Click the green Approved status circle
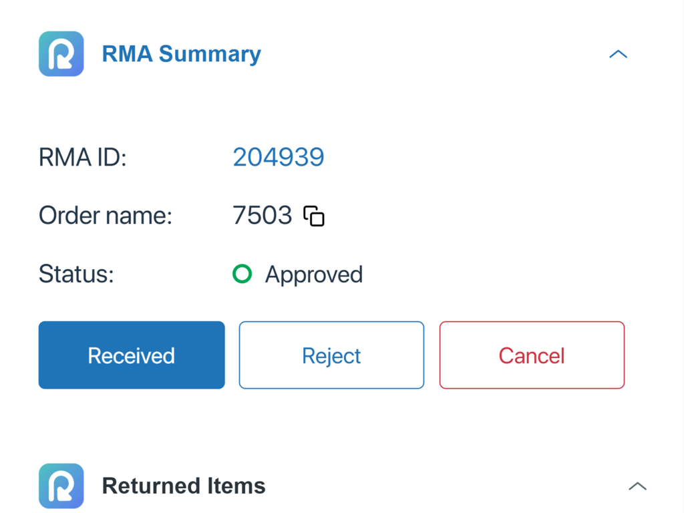The height and width of the screenshot is (513, 684). pos(242,274)
